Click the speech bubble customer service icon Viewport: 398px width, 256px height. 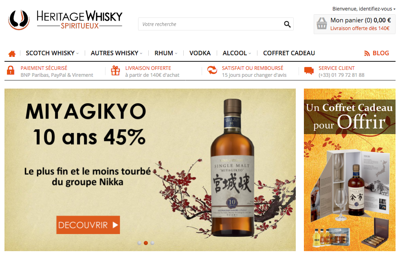(x=309, y=71)
